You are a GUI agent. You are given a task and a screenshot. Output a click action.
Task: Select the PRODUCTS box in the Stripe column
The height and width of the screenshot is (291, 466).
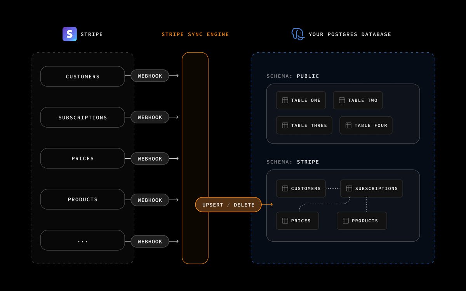coord(82,199)
